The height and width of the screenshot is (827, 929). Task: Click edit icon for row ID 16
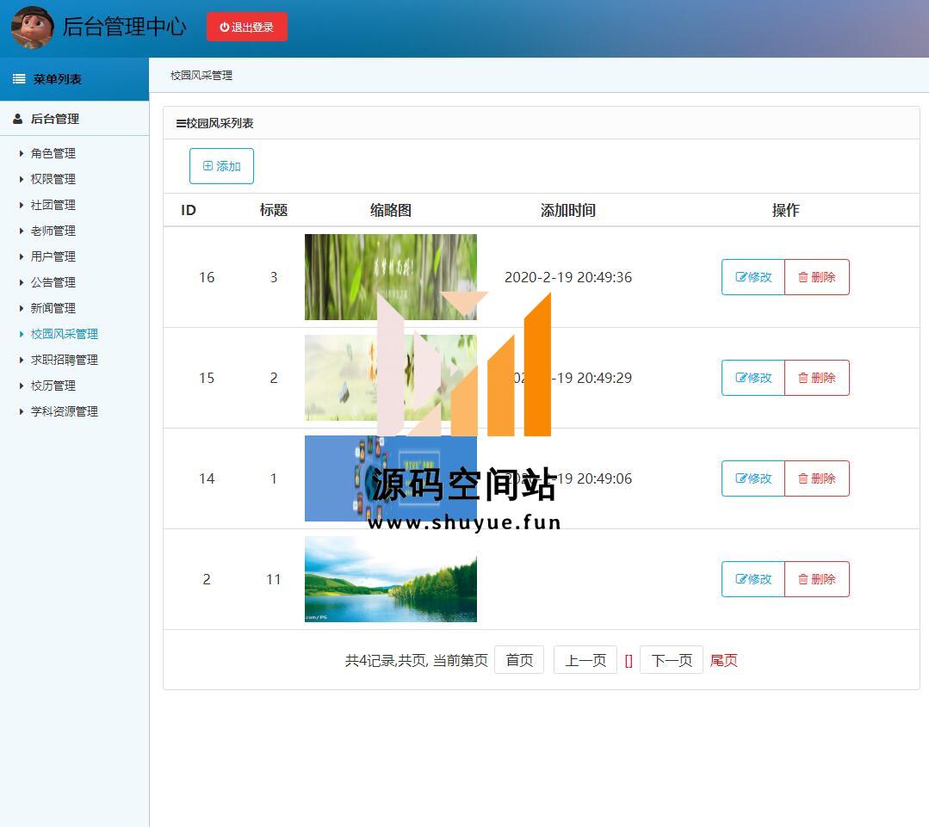741,277
